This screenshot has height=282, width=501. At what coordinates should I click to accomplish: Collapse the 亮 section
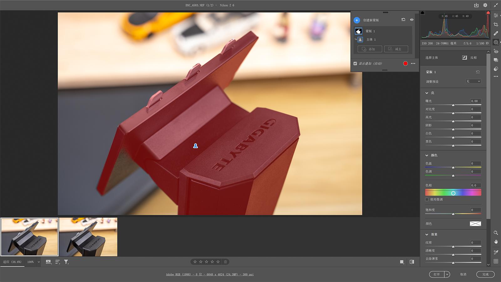click(x=427, y=93)
